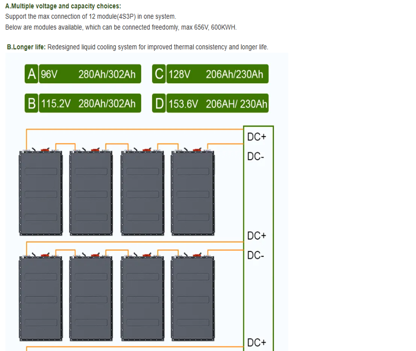
Task: Select the second battery module in top row
Action: pyautogui.click(x=91, y=193)
